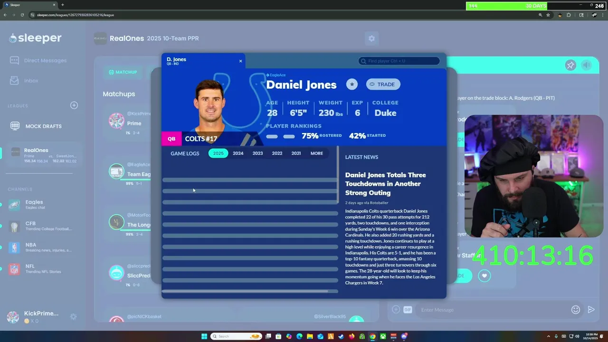This screenshot has height=342, width=608.
Task: Open Chrome's three-dot menu
Action: 603,15
